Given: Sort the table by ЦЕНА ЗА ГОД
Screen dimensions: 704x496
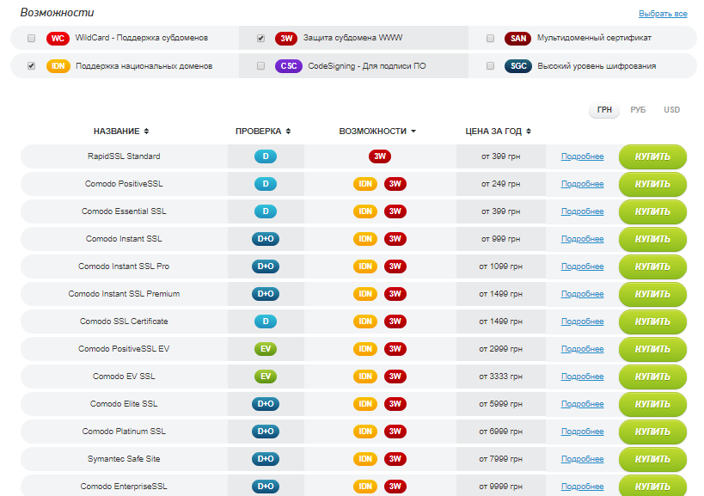Looking at the screenshot, I should (x=498, y=131).
